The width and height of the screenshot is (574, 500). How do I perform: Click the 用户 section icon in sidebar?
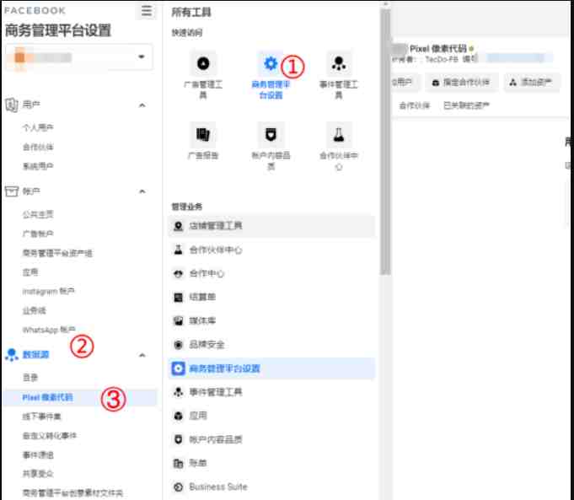point(11,105)
